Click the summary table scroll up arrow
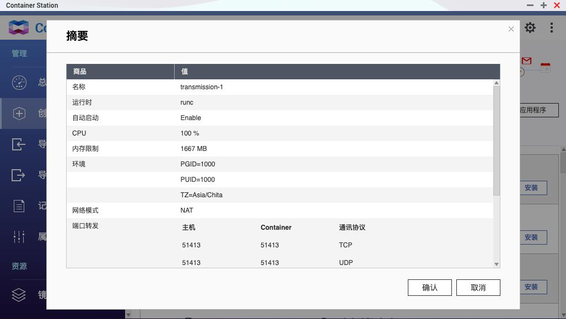This screenshot has height=319, width=566. [497, 83]
